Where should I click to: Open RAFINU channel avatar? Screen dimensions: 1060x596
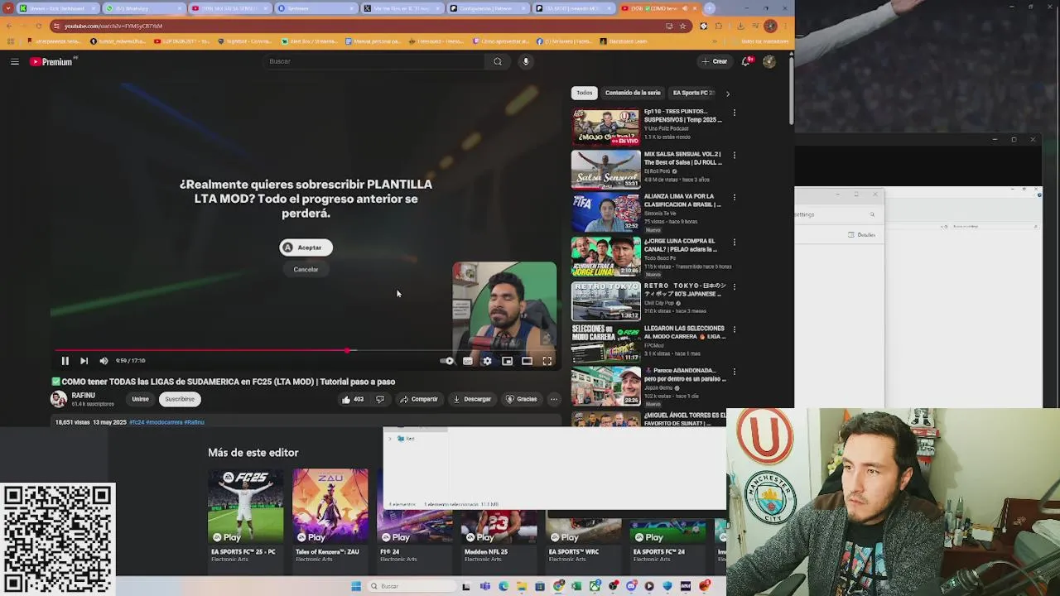click(59, 399)
